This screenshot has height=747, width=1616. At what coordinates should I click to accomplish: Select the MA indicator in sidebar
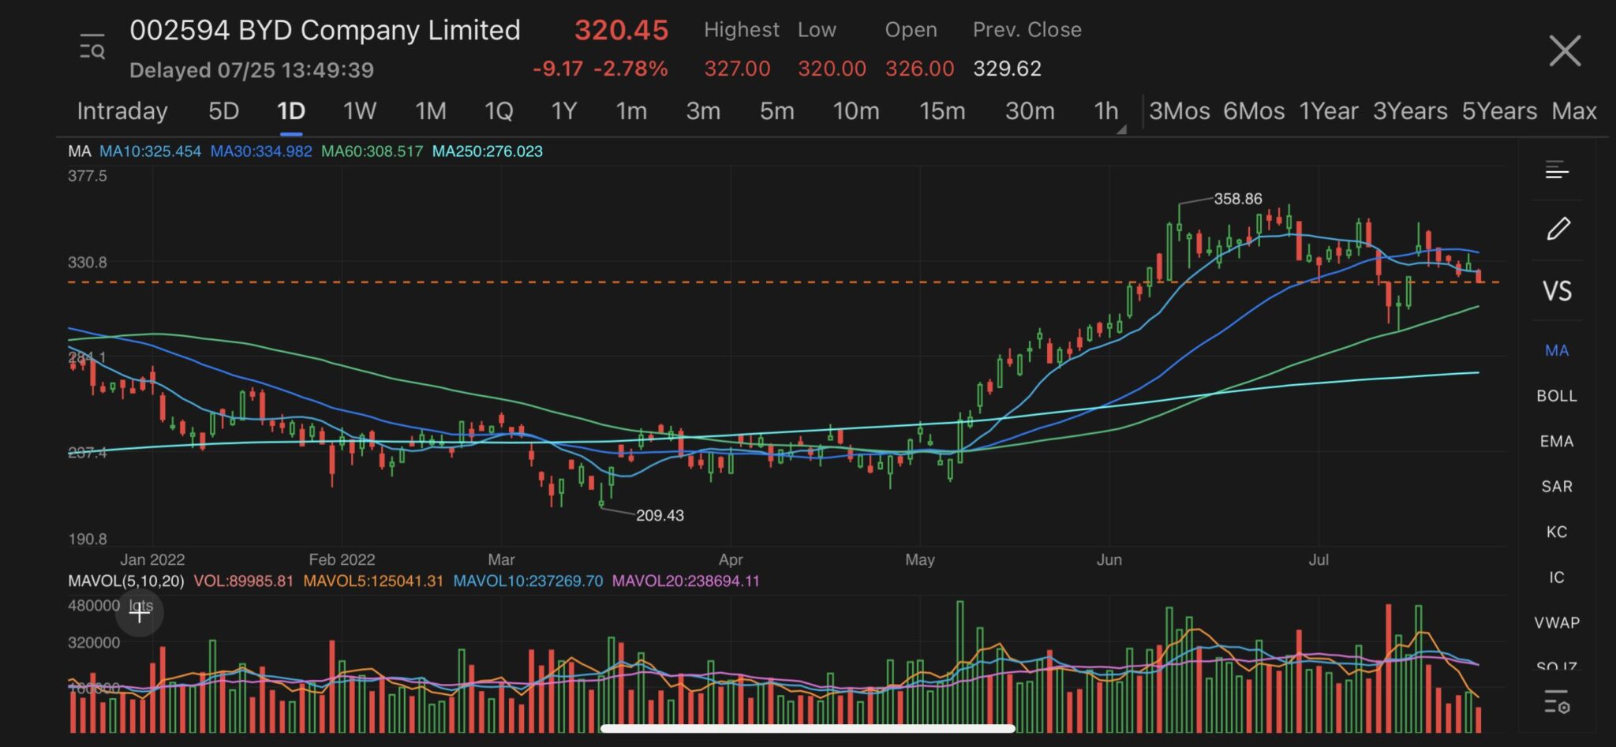pos(1557,350)
